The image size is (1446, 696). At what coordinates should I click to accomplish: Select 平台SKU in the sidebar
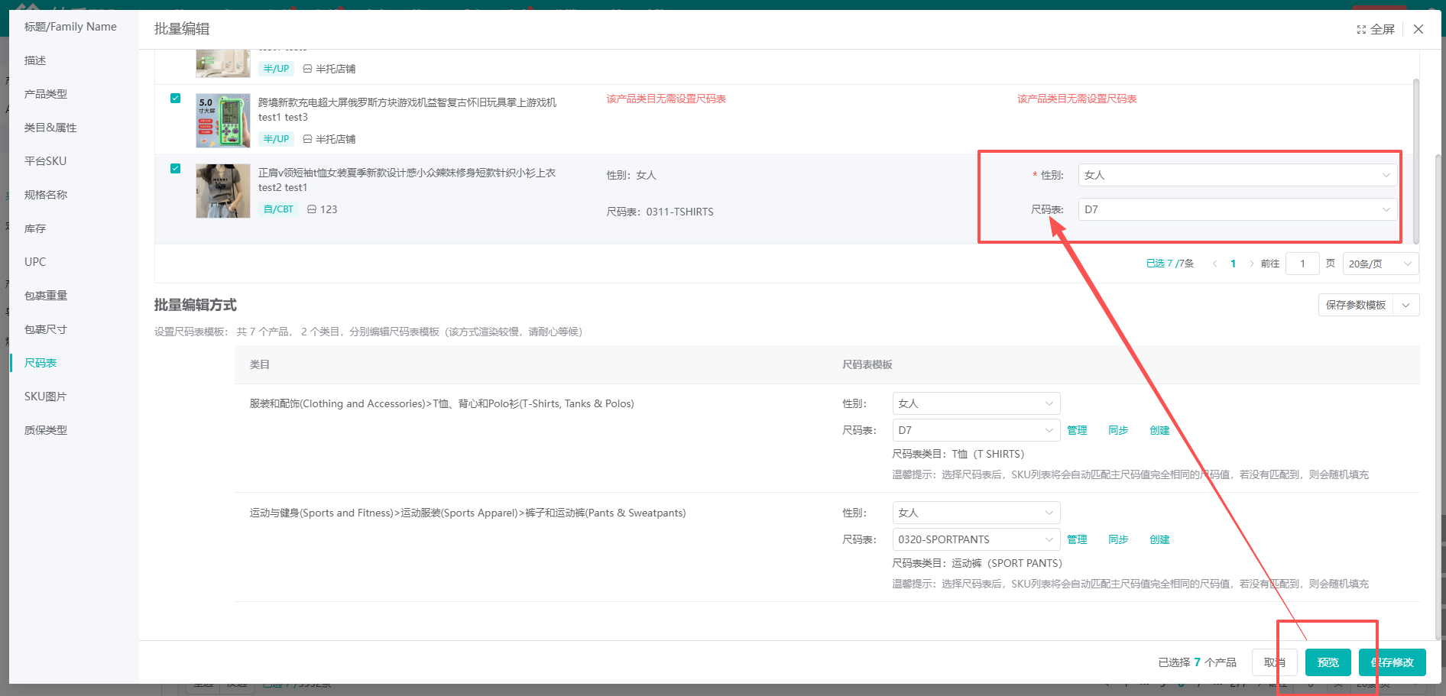(46, 161)
